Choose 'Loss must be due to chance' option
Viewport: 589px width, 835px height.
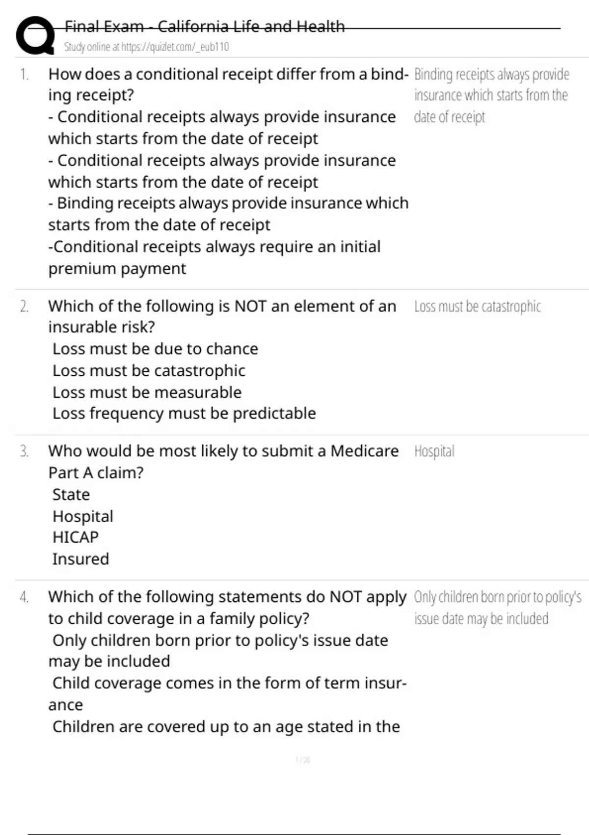pyautogui.click(x=155, y=349)
